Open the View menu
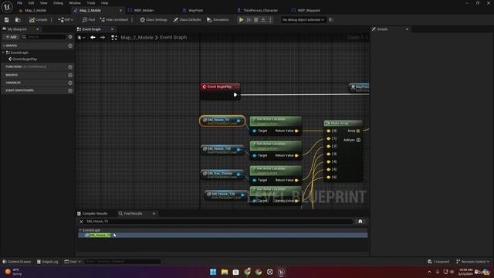Viewport: 494px width, 278px height. (43, 3)
